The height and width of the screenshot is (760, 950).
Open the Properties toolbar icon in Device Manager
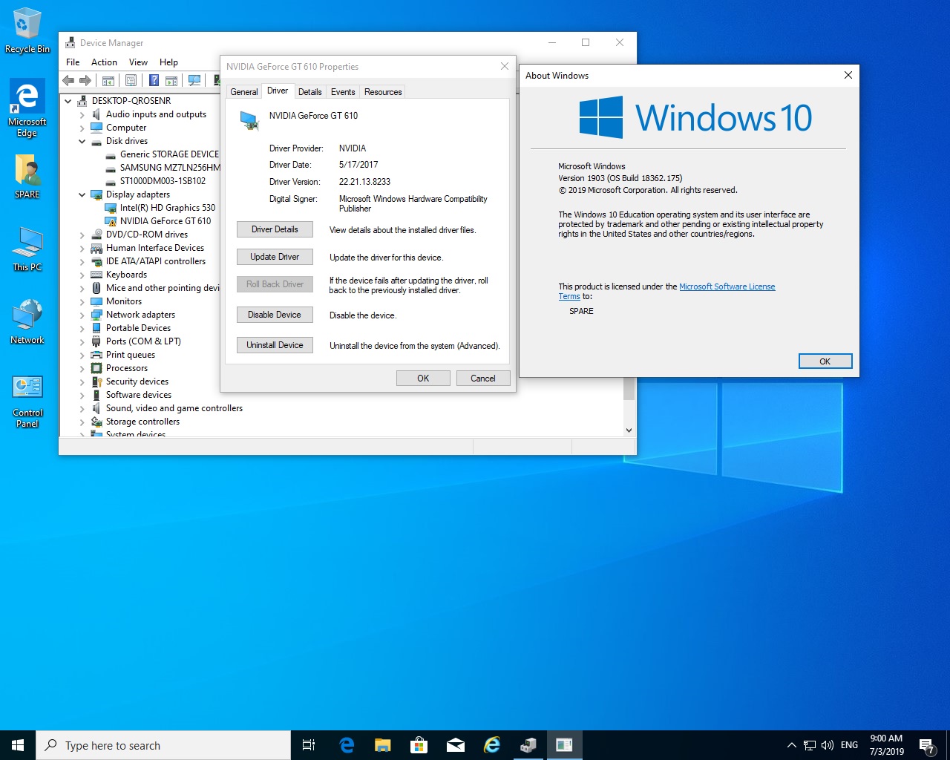pyautogui.click(x=131, y=81)
